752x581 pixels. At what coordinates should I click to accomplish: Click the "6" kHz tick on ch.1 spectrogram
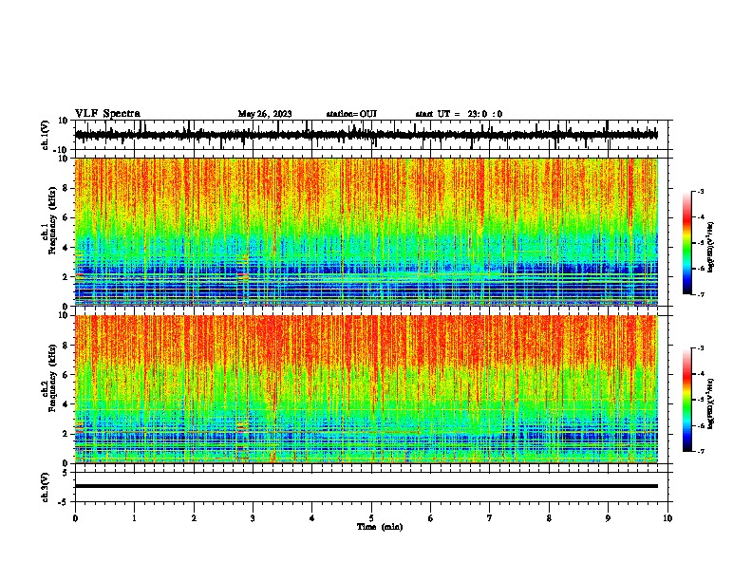click(x=66, y=217)
